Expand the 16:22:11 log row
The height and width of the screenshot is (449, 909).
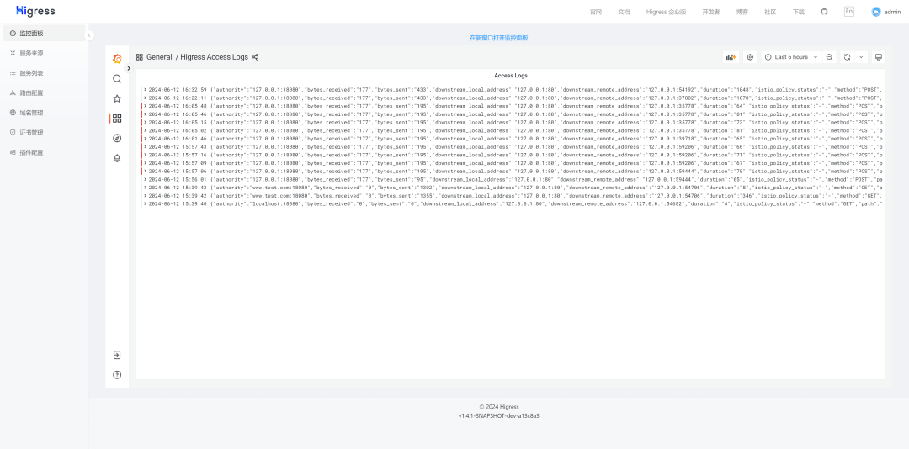point(145,98)
